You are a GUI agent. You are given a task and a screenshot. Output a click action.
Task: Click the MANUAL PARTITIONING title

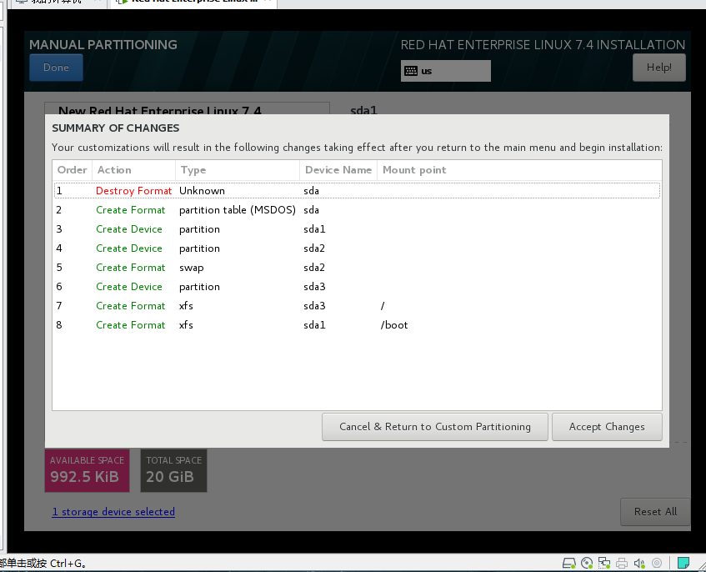103,45
